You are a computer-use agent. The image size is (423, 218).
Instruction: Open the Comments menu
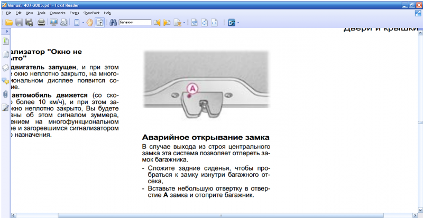pyautogui.click(x=57, y=12)
